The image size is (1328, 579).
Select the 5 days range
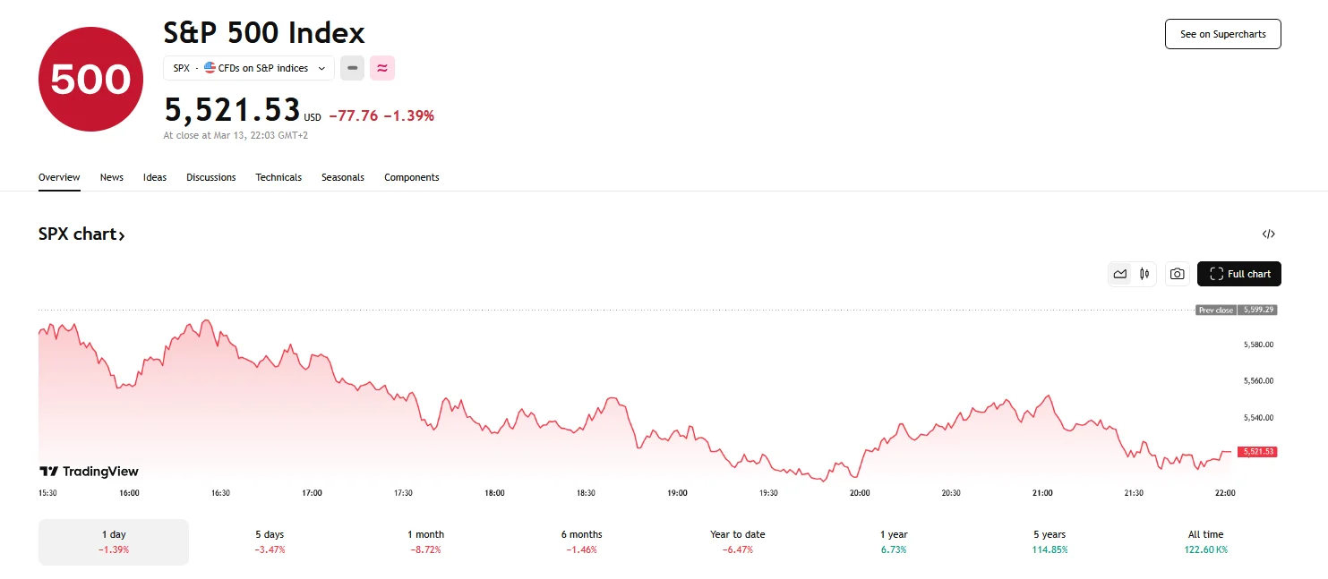tap(269, 541)
